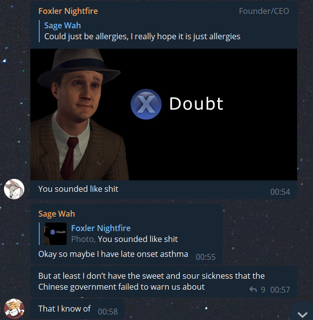Viewport: 313px width, 320px height.
Task: Select the 'You sounded like shit' caption
Action: (78, 189)
